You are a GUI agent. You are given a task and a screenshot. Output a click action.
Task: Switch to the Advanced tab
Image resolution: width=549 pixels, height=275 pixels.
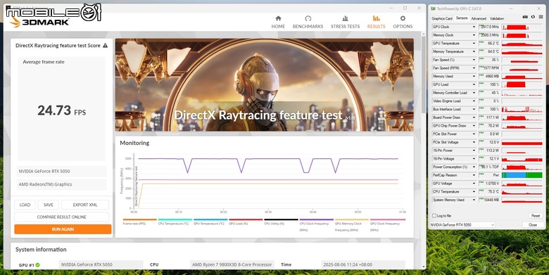click(x=479, y=18)
